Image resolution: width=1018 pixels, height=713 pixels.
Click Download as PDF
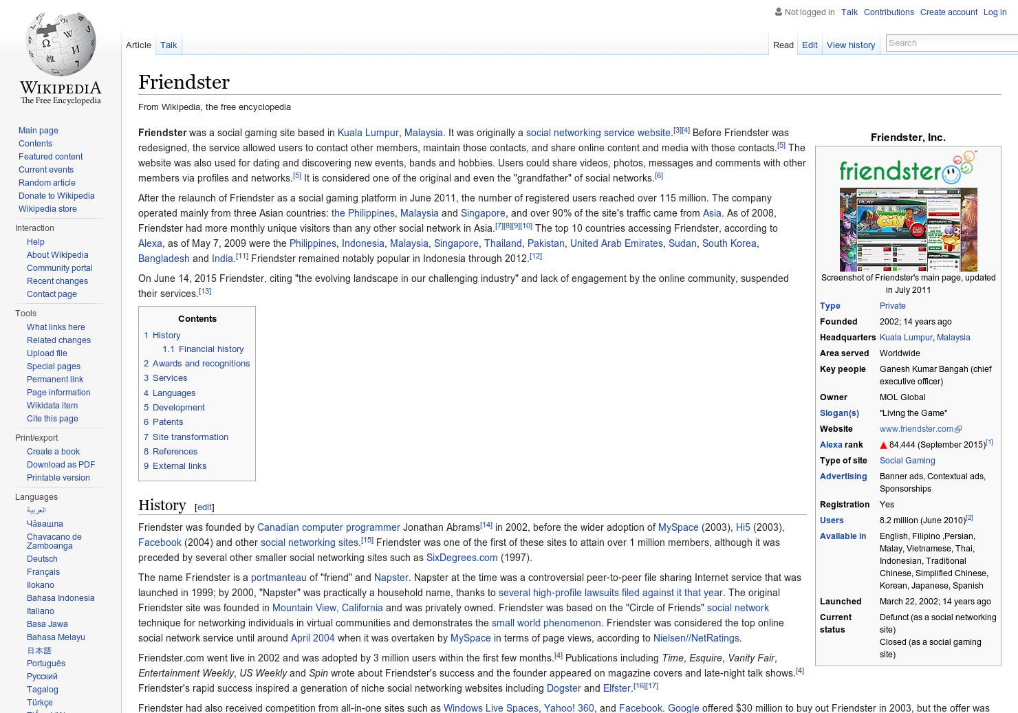coord(61,465)
